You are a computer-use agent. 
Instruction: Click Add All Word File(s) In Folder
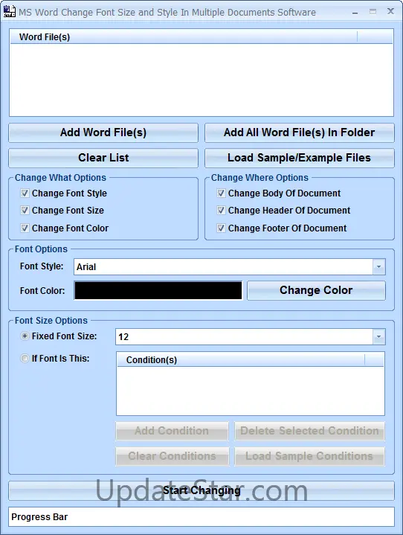point(300,132)
